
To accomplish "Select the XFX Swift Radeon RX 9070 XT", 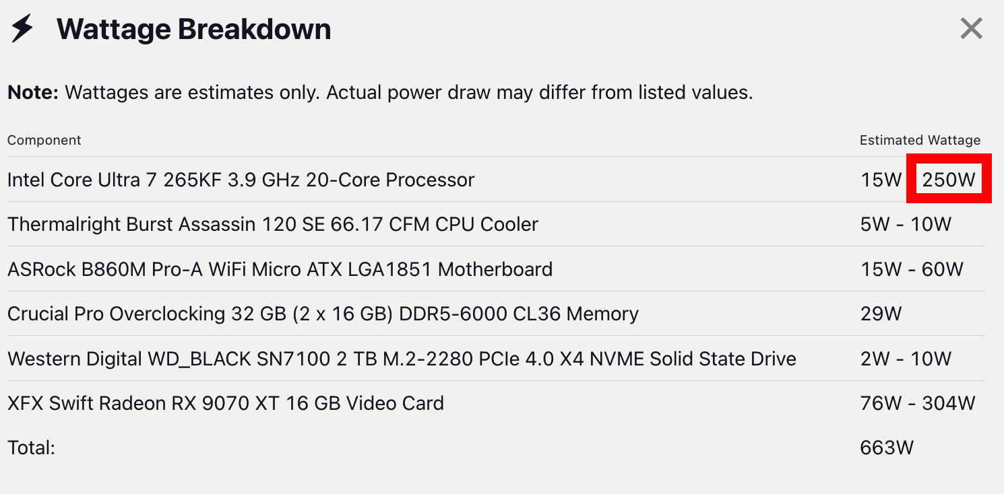I will click(x=225, y=403).
